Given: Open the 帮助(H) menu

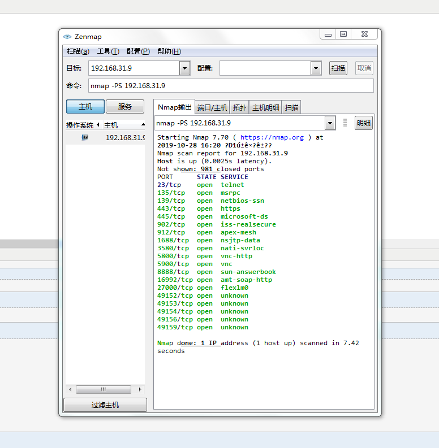Looking at the screenshot, I should [x=169, y=51].
